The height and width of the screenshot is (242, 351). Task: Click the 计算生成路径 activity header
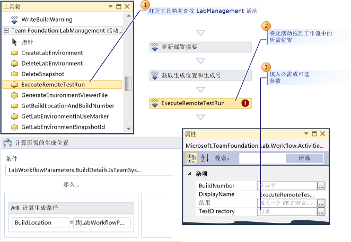71,208
